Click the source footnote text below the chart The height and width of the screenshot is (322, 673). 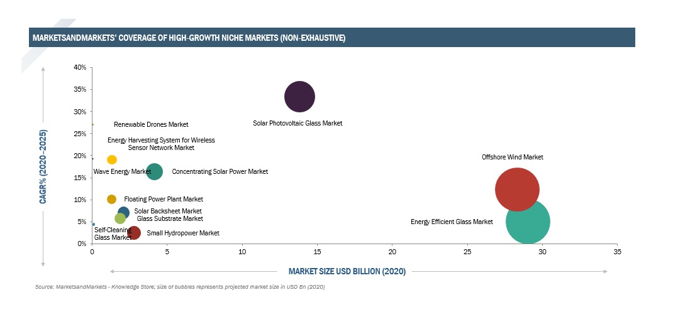coord(180,287)
